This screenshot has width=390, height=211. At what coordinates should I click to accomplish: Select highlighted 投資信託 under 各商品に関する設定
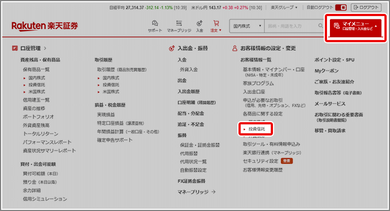[256, 129]
